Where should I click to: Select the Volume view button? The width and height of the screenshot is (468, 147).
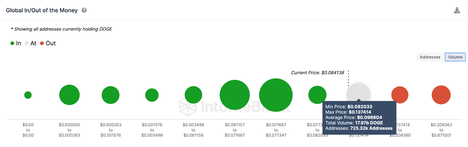click(455, 57)
